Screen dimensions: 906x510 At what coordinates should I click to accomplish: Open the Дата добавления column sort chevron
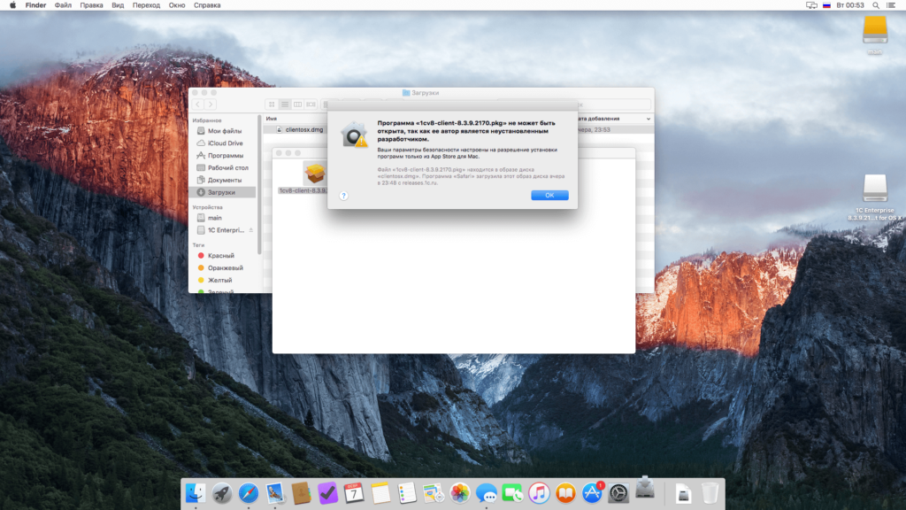point(649,119)
